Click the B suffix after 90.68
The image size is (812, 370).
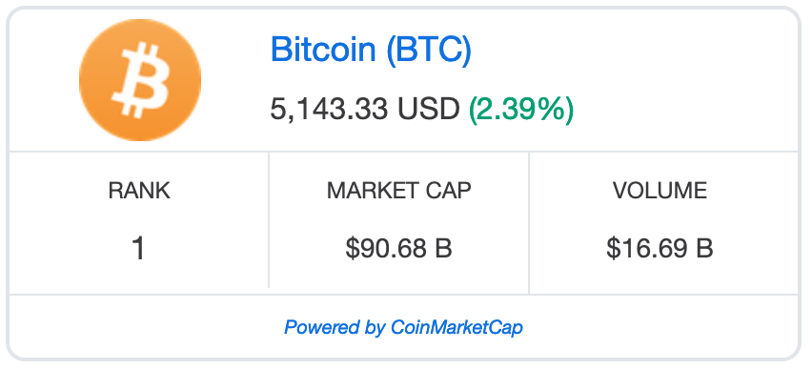pos(444,248)
